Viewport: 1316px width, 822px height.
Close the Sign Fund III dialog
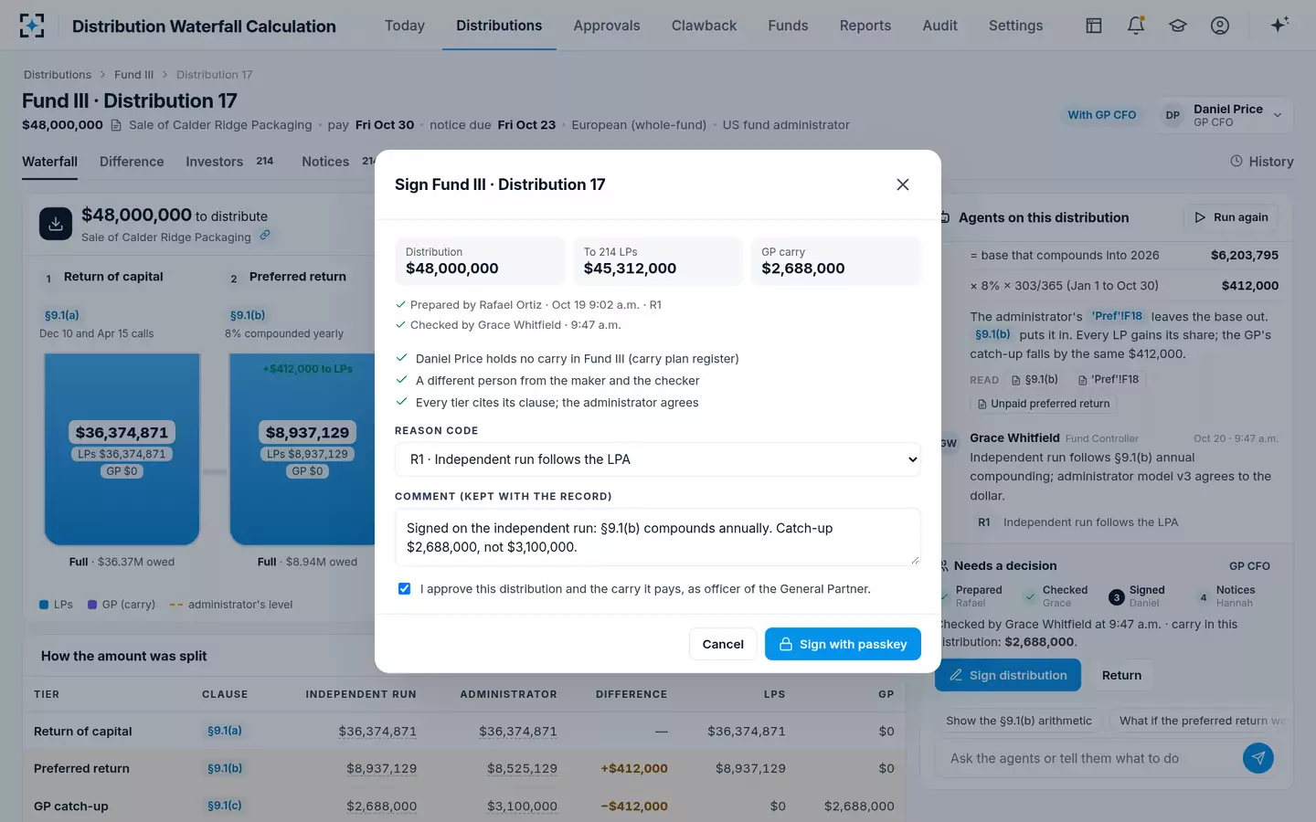pyautogui.click(x=903, y=184)
